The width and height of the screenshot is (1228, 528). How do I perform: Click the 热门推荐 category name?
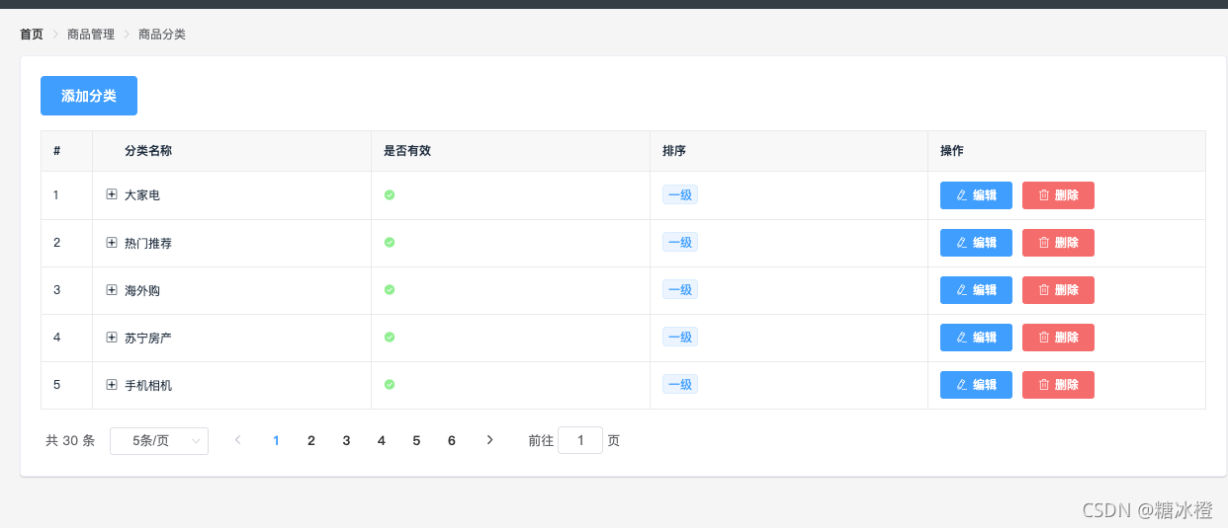pyautogui.click(x=148, y=243)
